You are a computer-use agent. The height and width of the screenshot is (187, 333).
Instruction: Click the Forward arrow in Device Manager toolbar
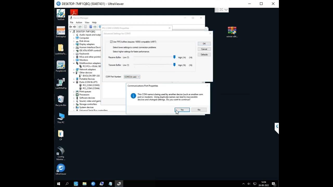coord(74,27)
